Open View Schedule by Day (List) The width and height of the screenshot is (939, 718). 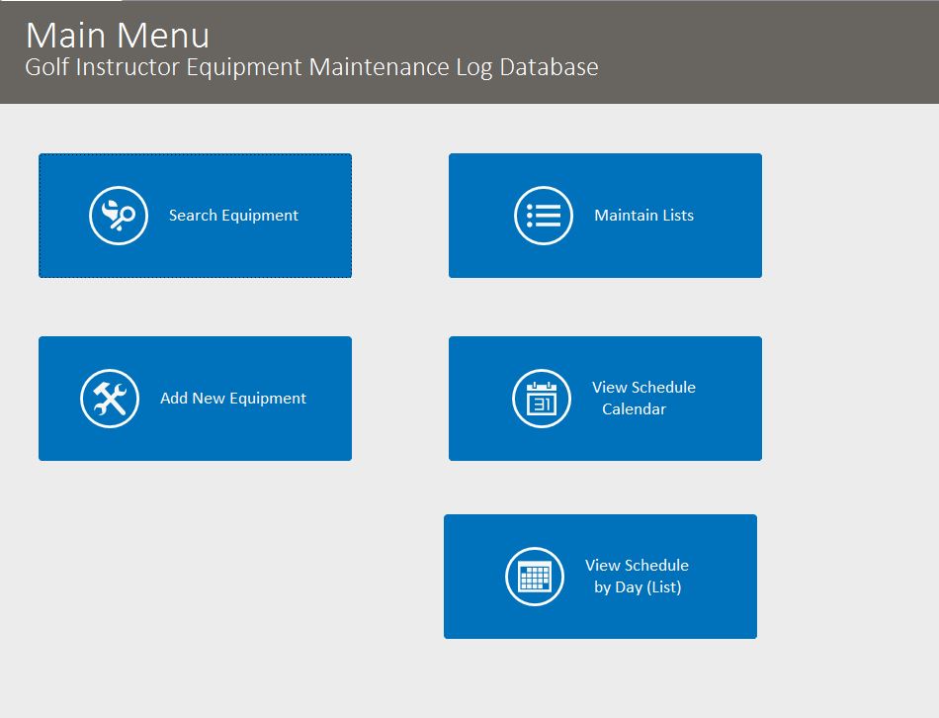pos(600,576)
